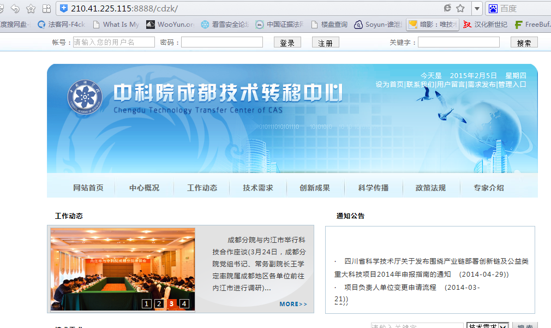Click the shield security icon in address bar
The height and width of the screenshot is (328, 551).
click(64, 8)
